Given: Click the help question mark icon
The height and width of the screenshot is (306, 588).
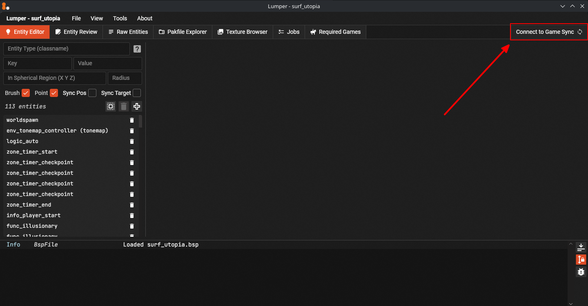Looking at the screenshot, I should [137, 49].
